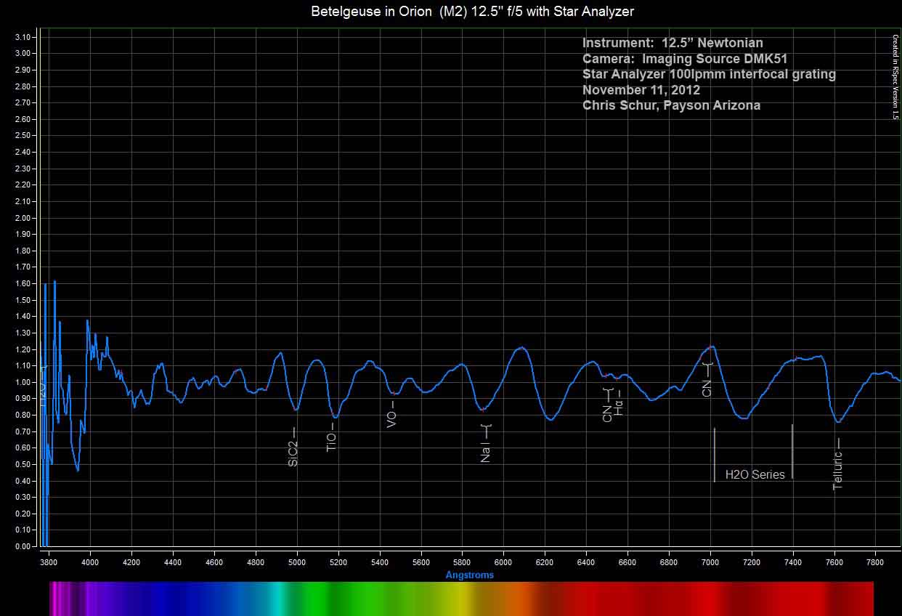Screen dimensions: 902x616
Task: Select the 4400 x-axis tick label
Action: click(x=173, y=562)
